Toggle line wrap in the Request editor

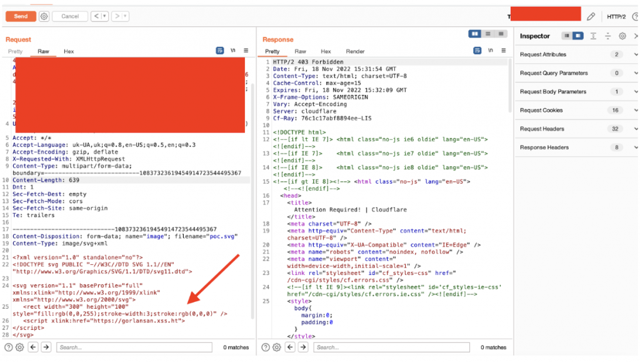pos(219,51)
